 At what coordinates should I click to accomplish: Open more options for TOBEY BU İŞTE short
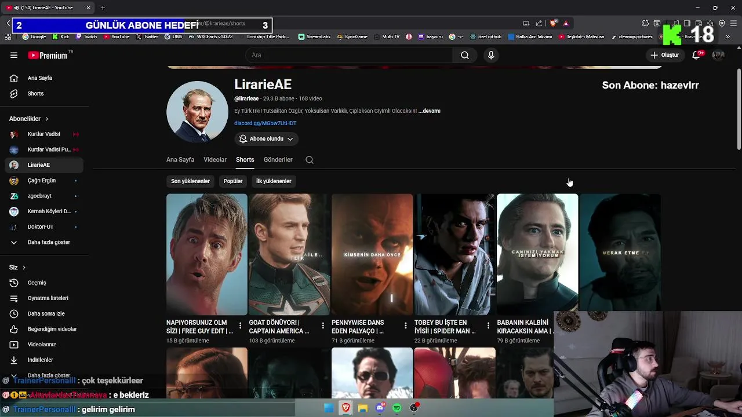pos(488,326)
